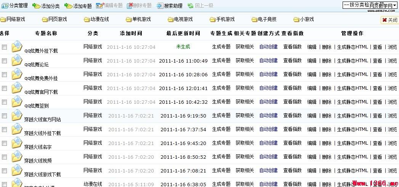Close the category bar with 关闭 button

coord(389,20)
